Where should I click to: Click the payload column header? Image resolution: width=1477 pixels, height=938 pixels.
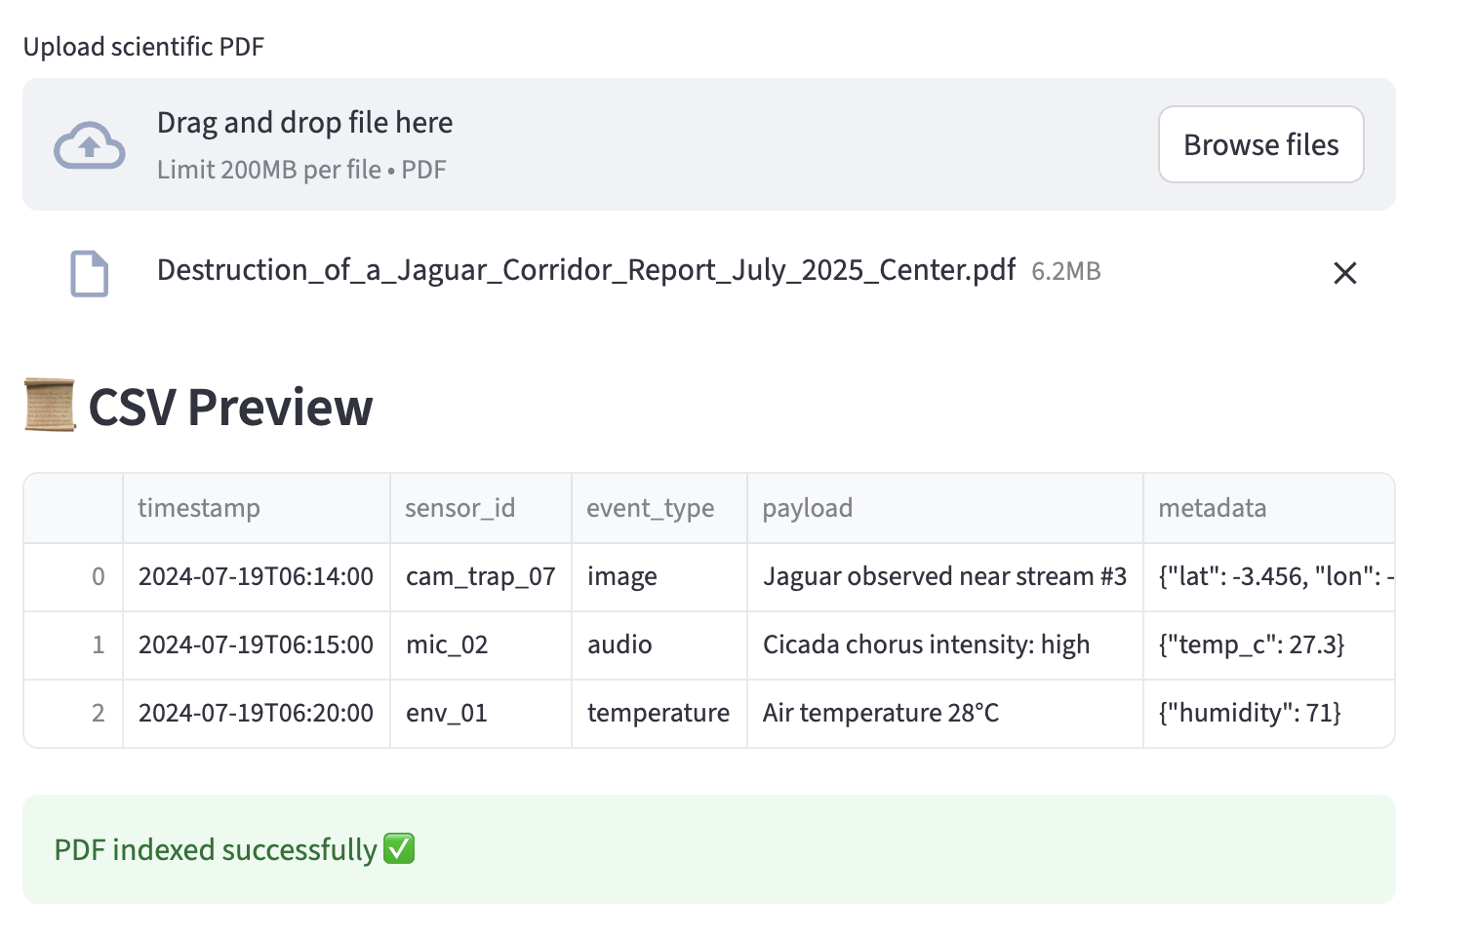pos(807,508)
